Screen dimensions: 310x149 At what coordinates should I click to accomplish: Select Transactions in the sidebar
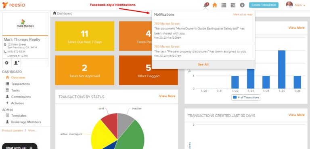(x=20, y=84)
